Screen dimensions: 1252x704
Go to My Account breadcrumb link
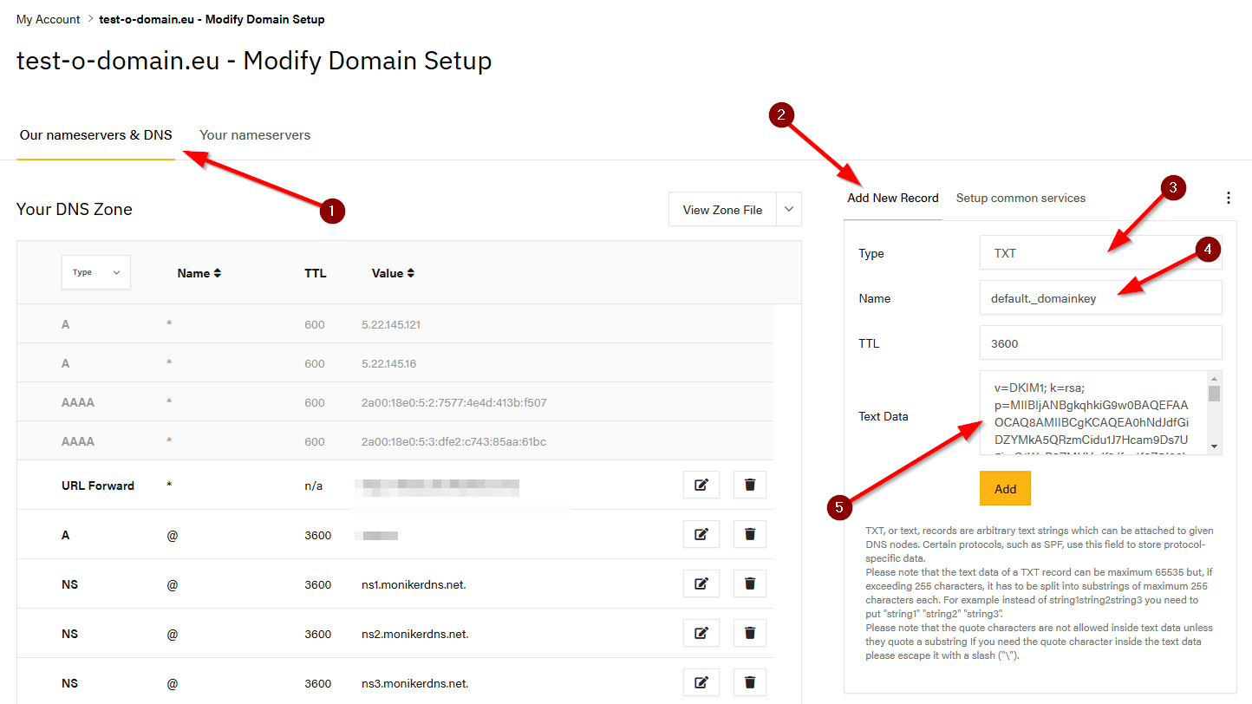(x=48, y=19)
